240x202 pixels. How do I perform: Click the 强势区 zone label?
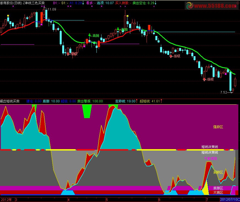pyautogui.click(x=218, y=127)
